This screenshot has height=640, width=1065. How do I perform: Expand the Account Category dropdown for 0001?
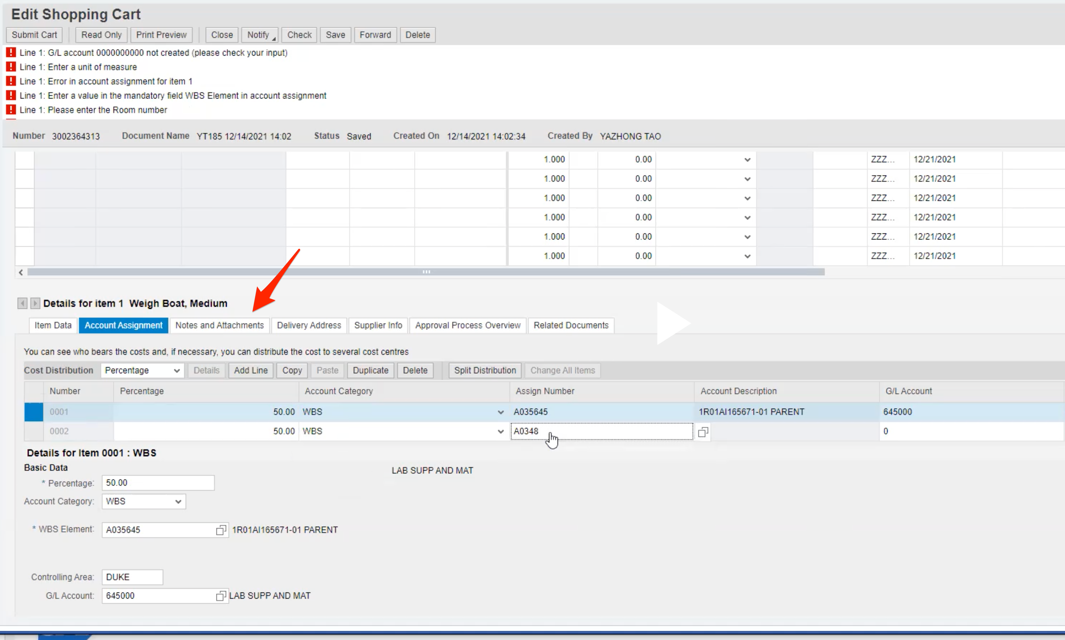point(500,412)
